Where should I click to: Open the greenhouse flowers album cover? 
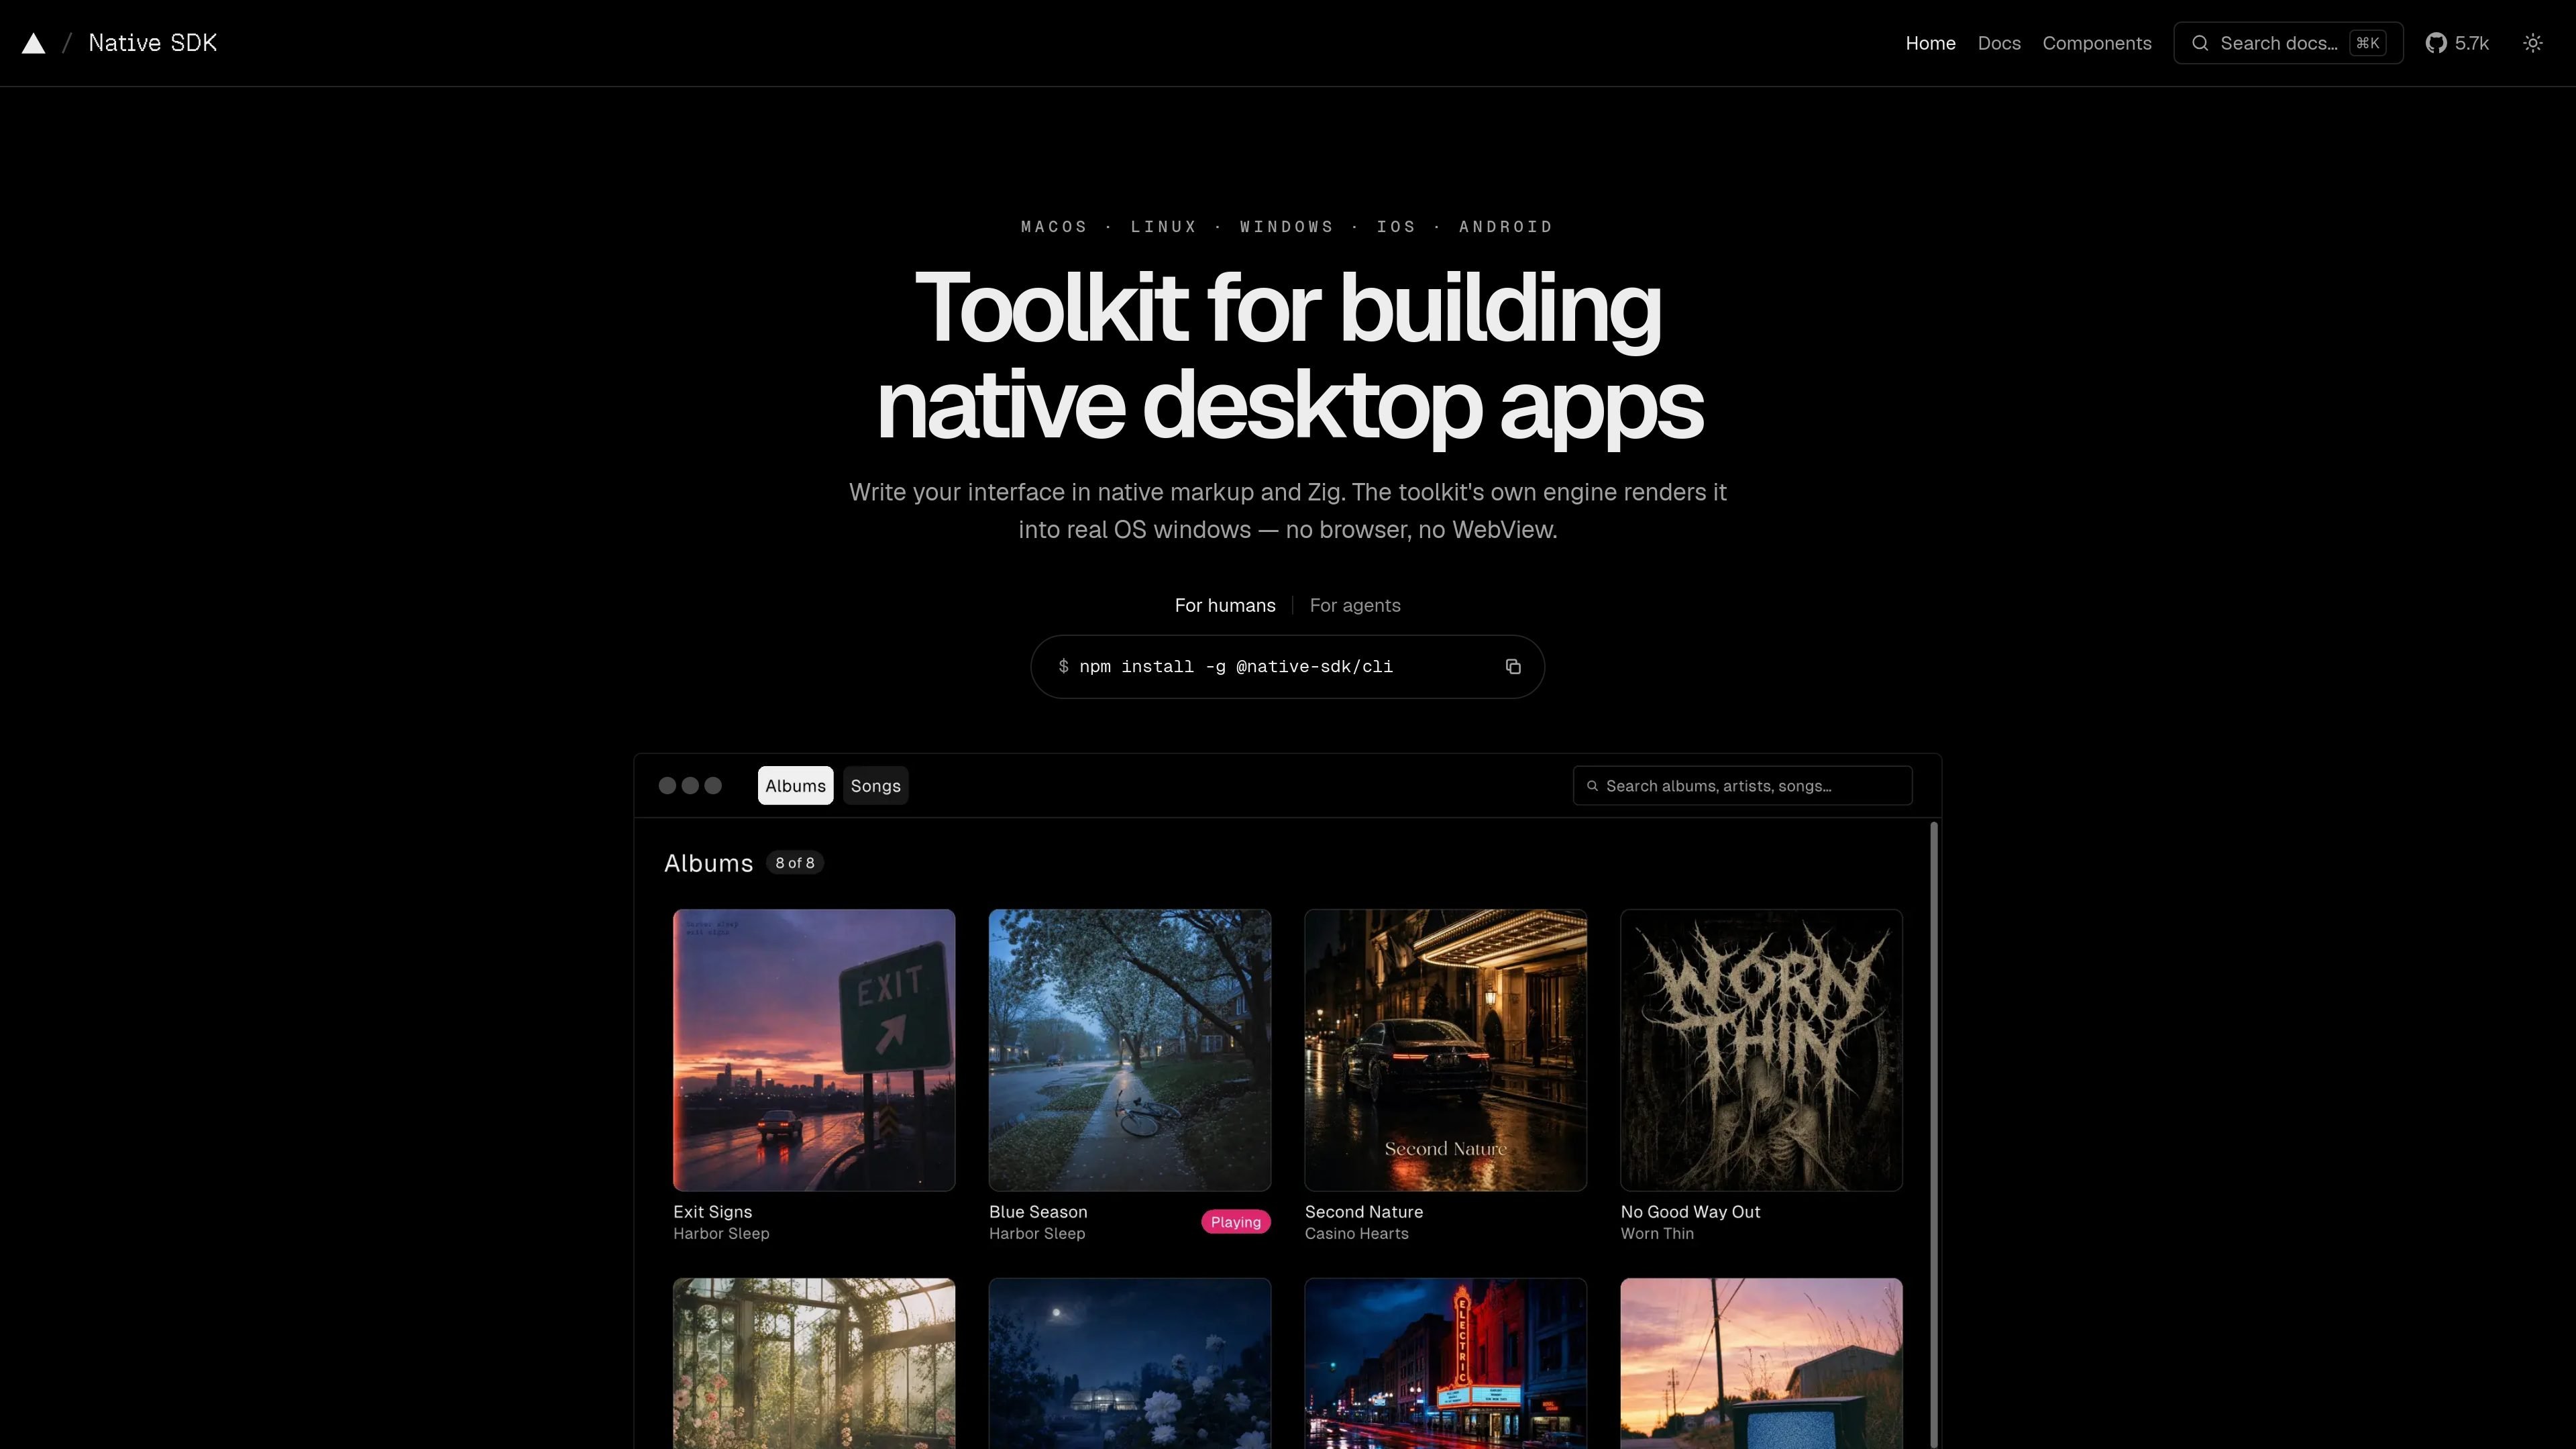pos(814,1363)
